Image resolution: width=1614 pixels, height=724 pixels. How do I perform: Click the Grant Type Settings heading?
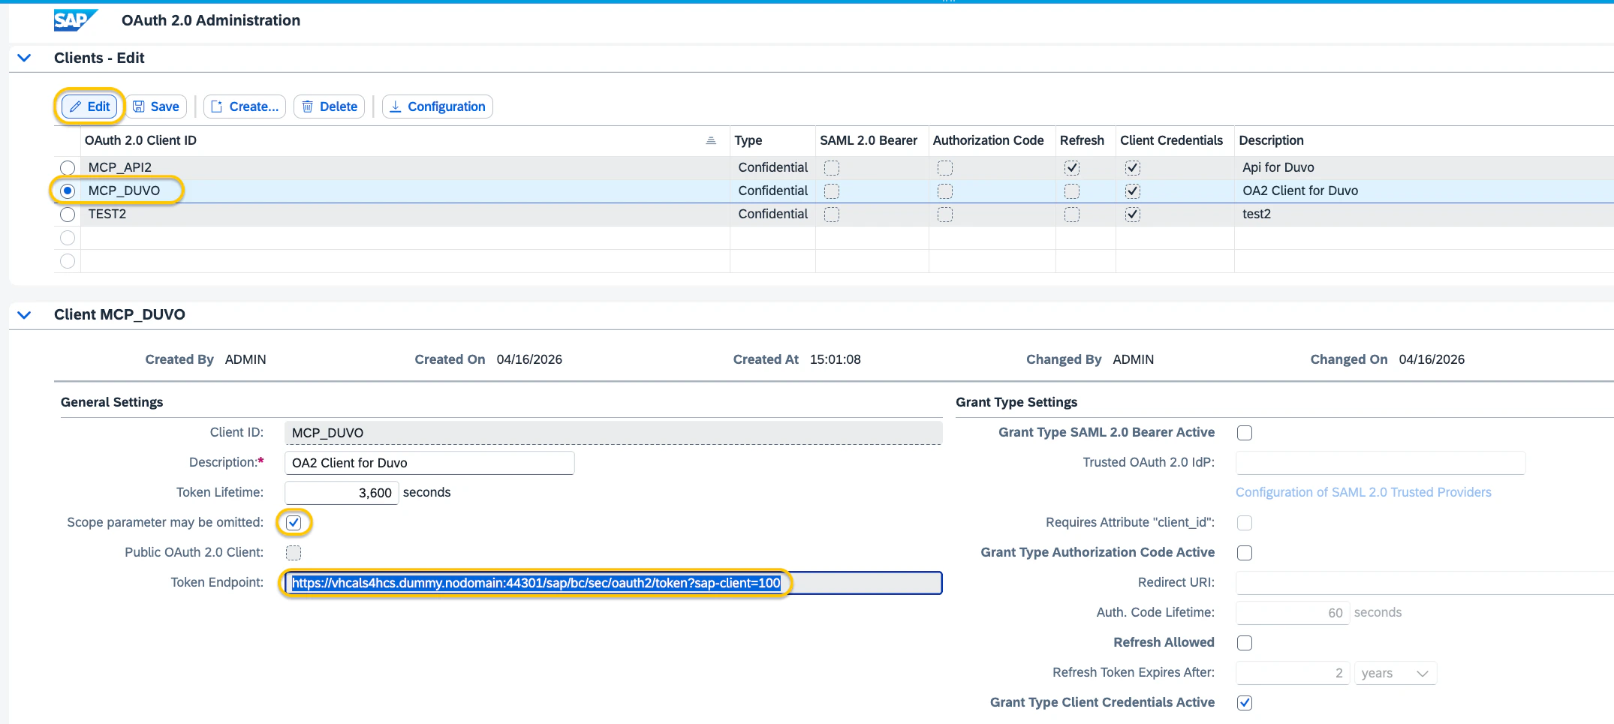click(1016, 402)
